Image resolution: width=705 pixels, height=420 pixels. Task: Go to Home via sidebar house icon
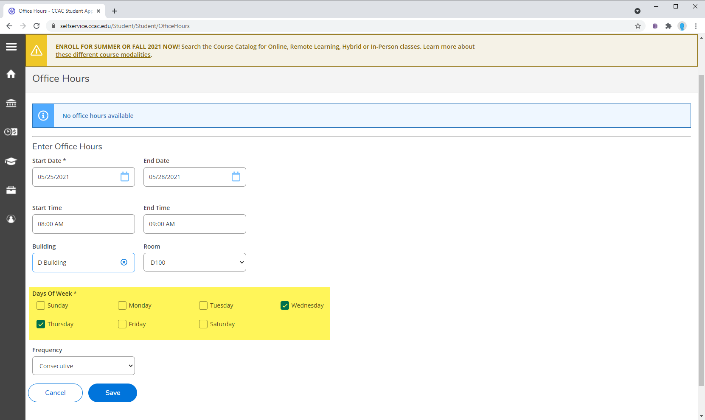[x=11, y=74]
